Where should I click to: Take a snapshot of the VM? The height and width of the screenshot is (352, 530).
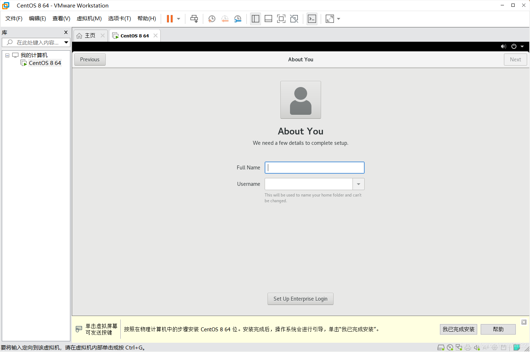point(212,19)
